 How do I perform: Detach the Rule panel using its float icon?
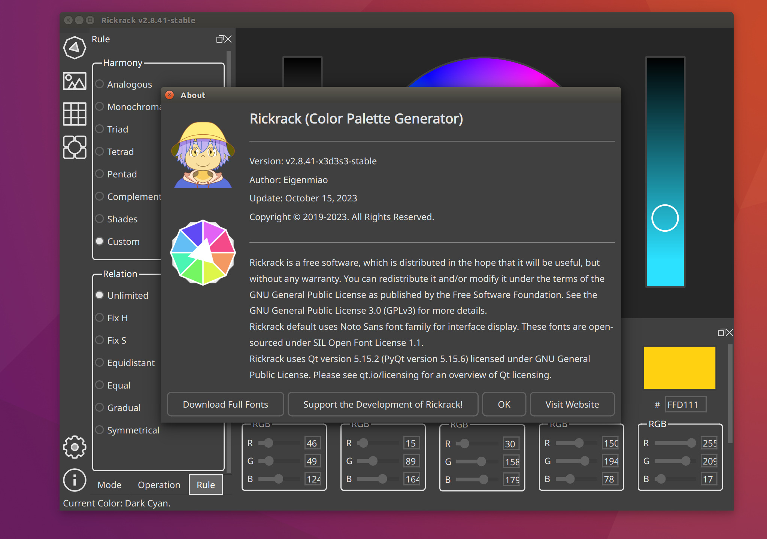point(220,39)
